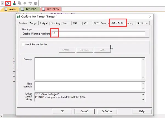Screen dimensions: 165x118
Task: Click the Manage Multi-Project Workspace icon
Action: point(19,3)
